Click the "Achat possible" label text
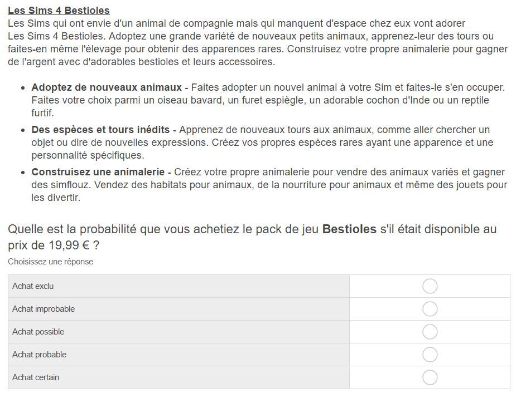Viewport: 516px width, 398px height. [38, 332]
